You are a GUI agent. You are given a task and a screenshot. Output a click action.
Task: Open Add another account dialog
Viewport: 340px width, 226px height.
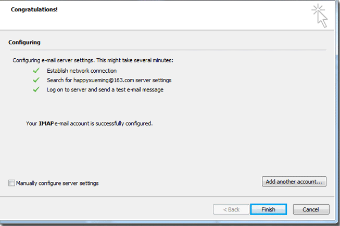click(x=294, y=181)
